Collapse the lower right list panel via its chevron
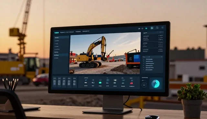Screen dimensions: 207x119 [x=161, y=57]
